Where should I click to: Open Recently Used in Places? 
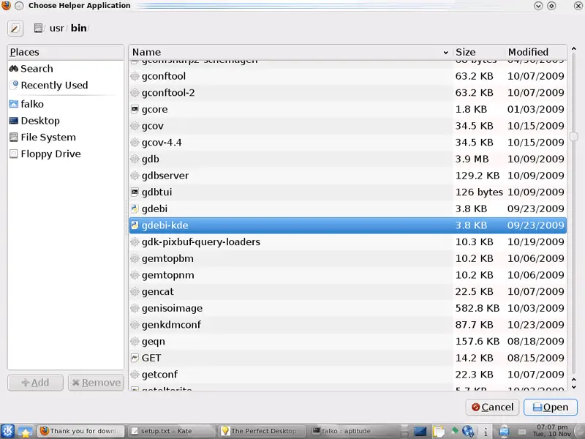coord(53,86)
